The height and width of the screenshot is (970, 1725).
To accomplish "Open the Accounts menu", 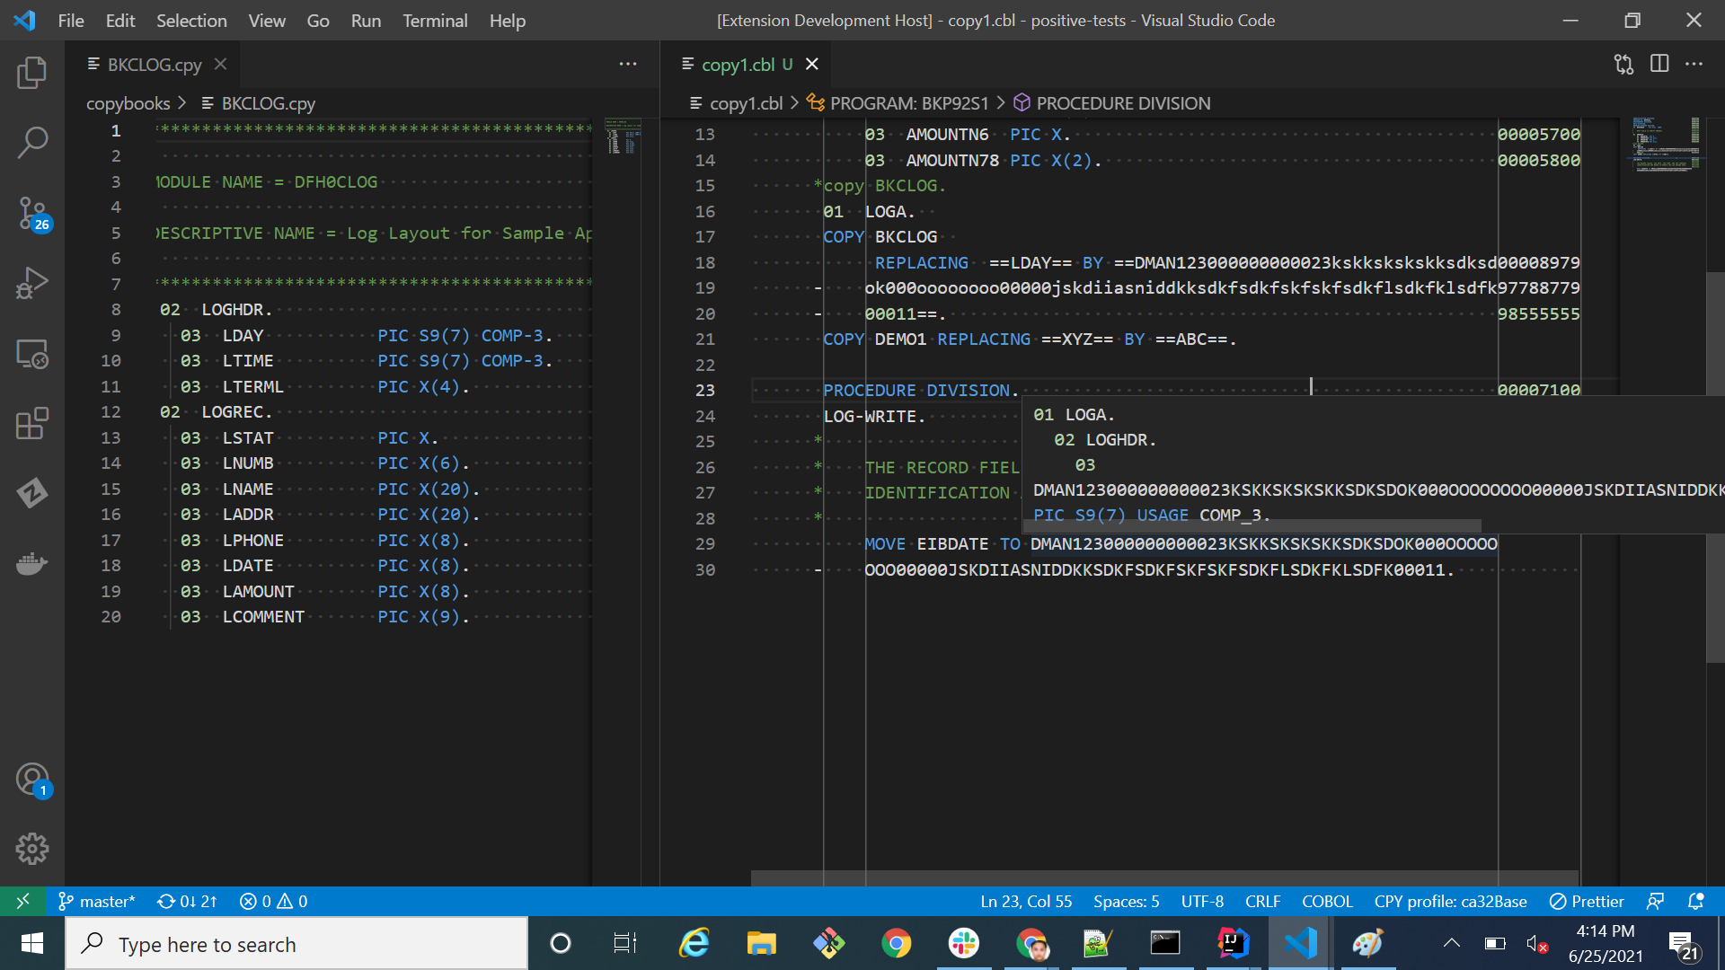I will [x=32, y=780].
